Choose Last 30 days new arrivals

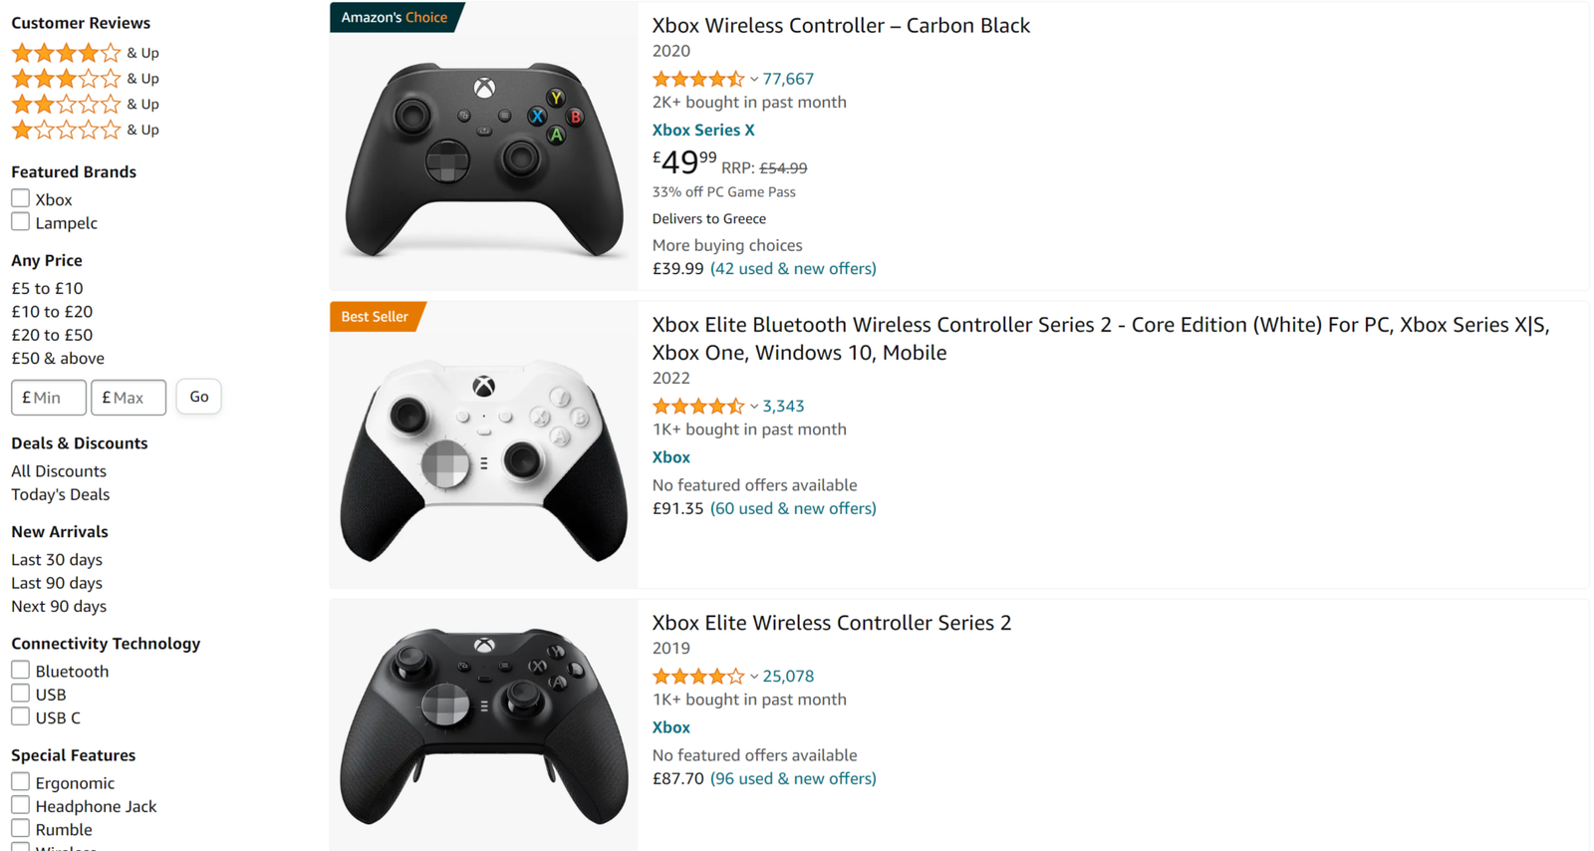pyautogui.click(x=57, y=560)
